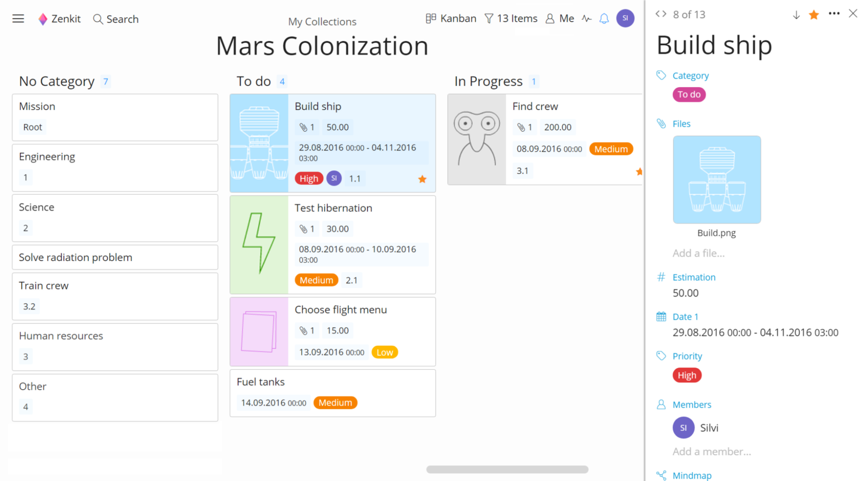Click Add a file in the Files section
This screenshot has height=481, width=866.
click(x=700, y=253)
